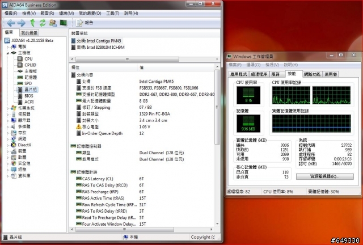Click the 欄位 column header
This screenshot has height=245, width=363.
pyautogui.click(x=104, y=67)
